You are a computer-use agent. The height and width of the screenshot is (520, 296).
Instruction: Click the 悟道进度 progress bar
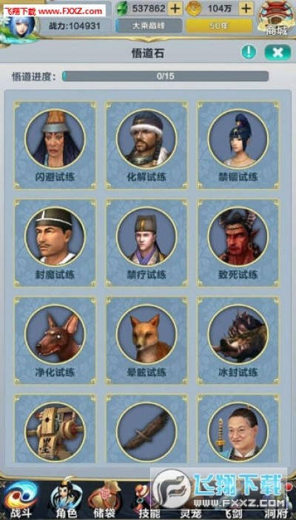coord(165,76)
